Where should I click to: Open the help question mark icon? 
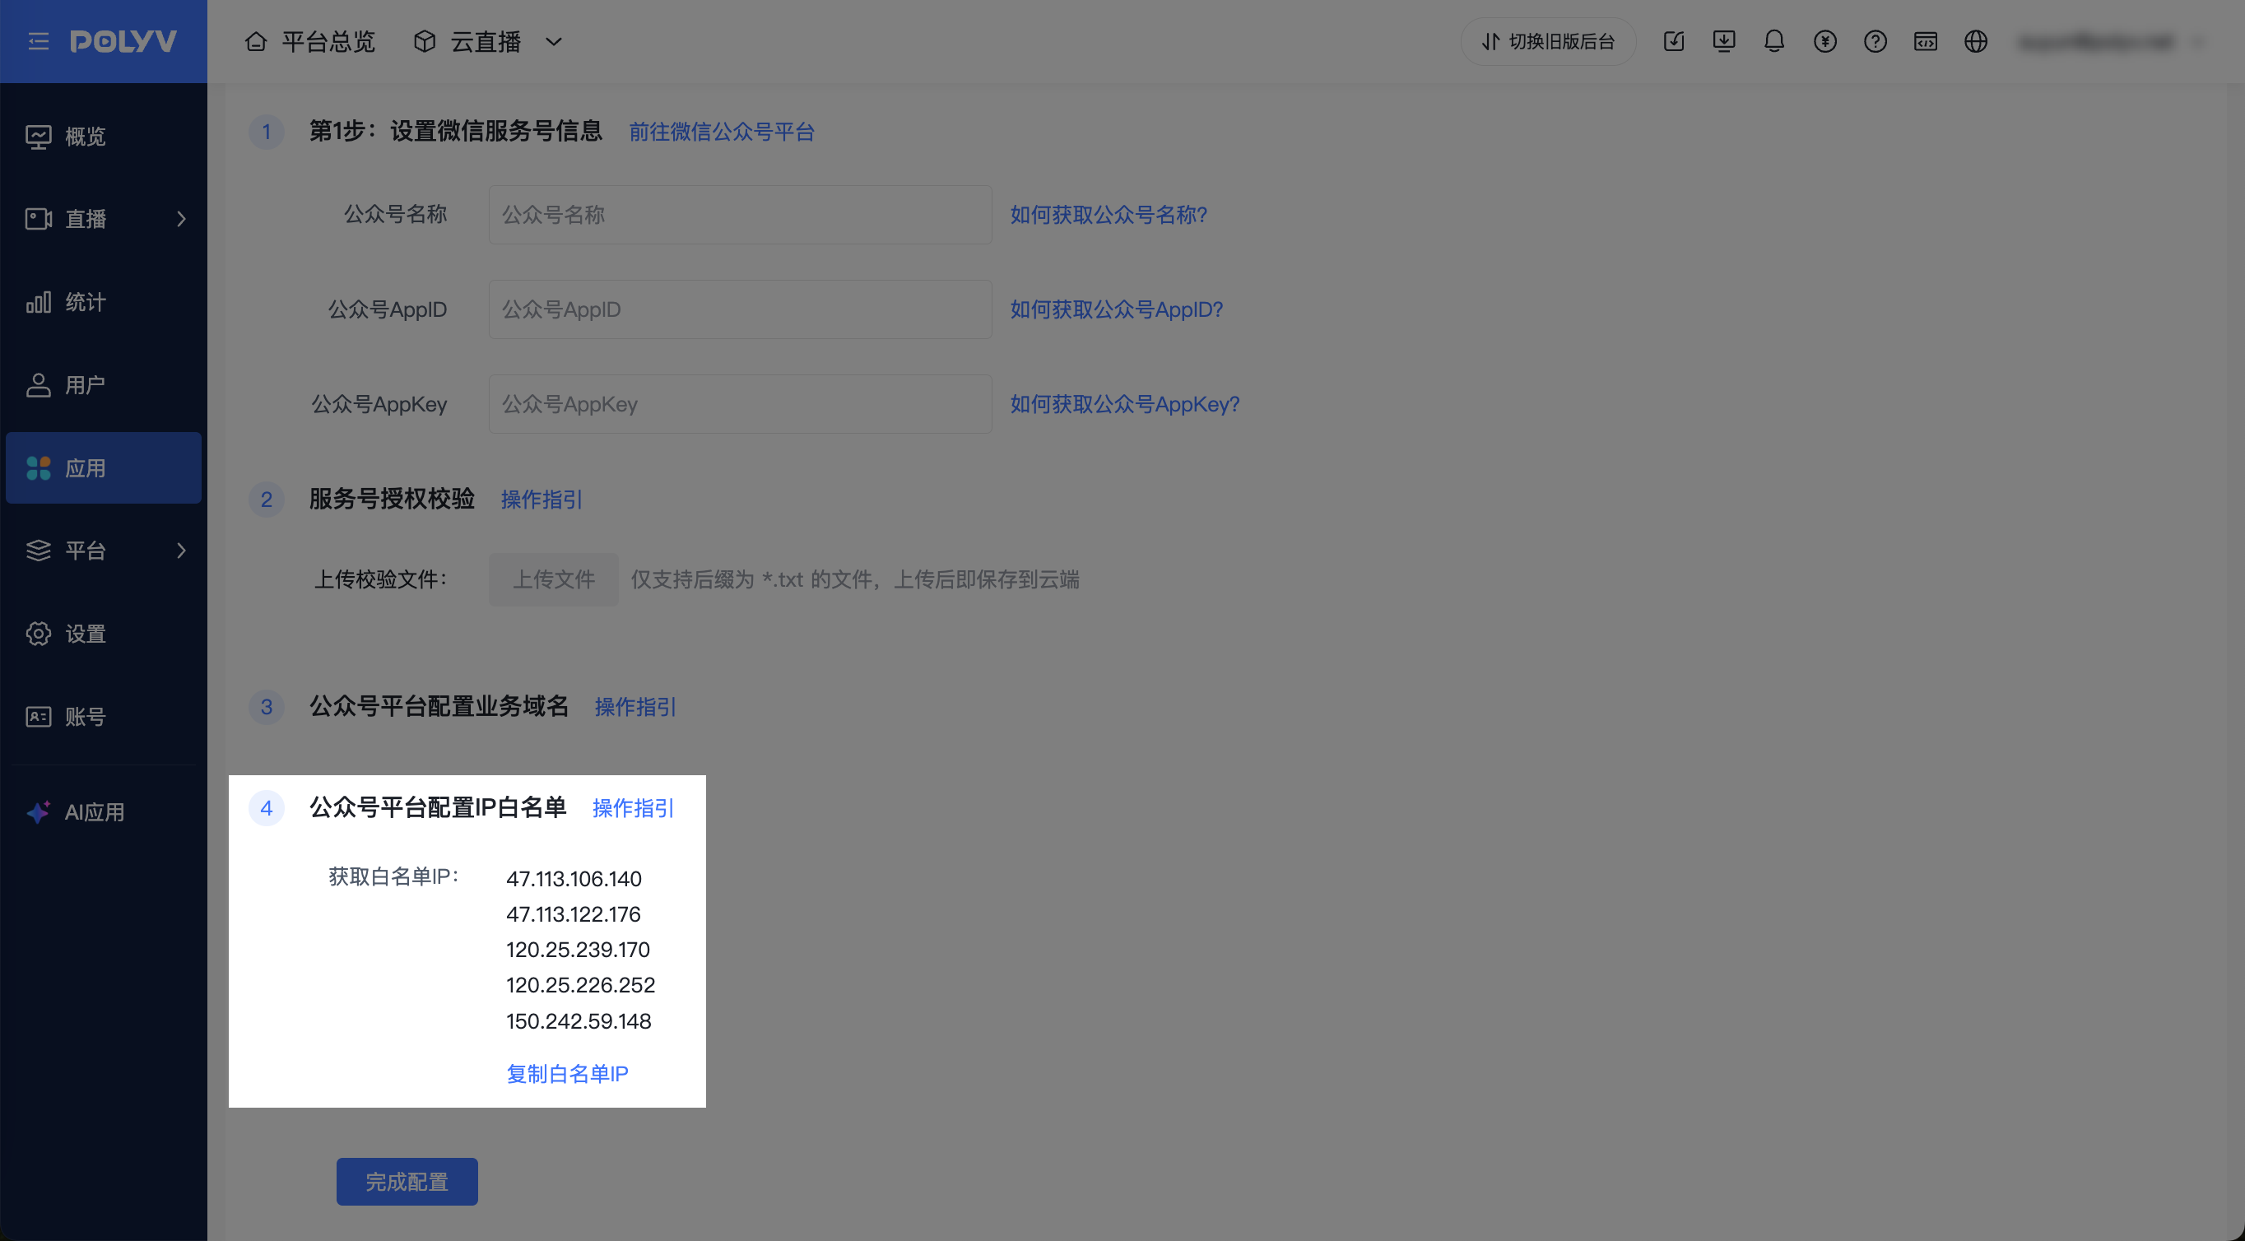click(x=1875, y=41)
